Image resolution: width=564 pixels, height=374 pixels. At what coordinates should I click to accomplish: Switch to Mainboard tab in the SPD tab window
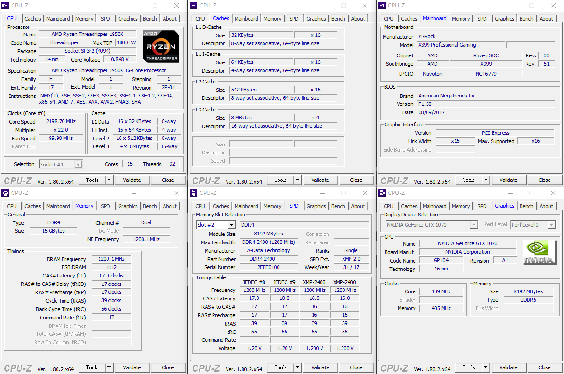pyautogui.click(x=246, y=206)
